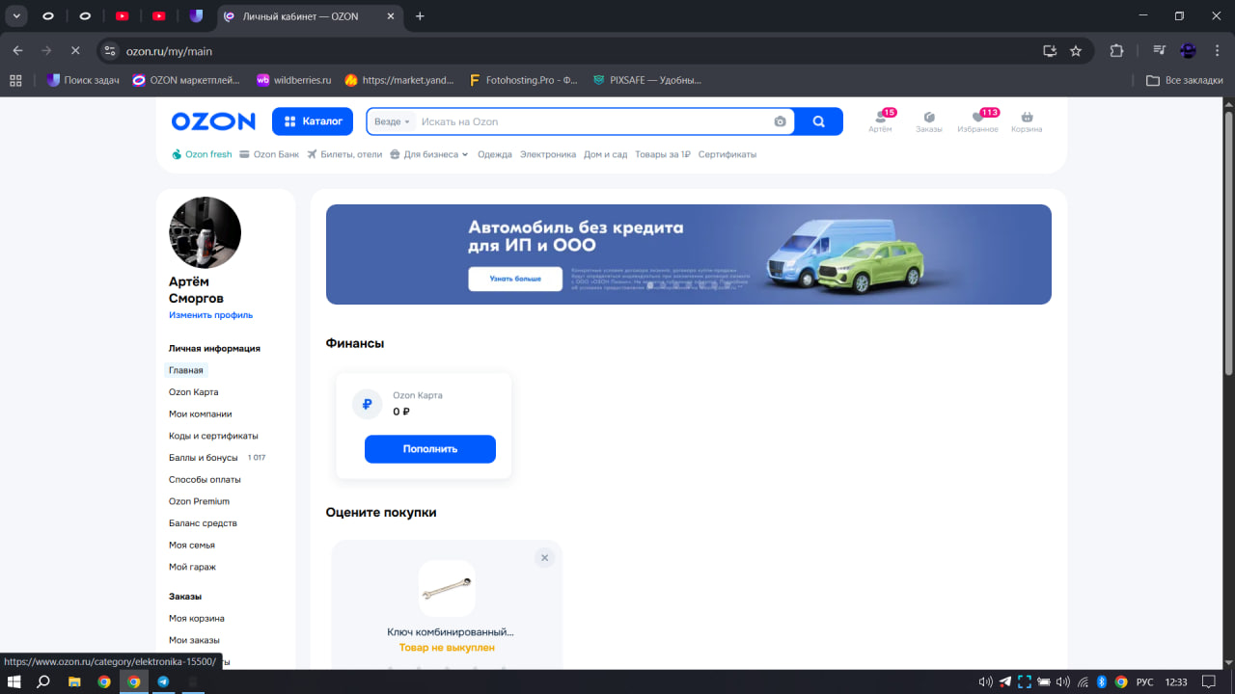Open a new tab with the plus button
The image size is (1235, 694).
click(x=420, y=16)
